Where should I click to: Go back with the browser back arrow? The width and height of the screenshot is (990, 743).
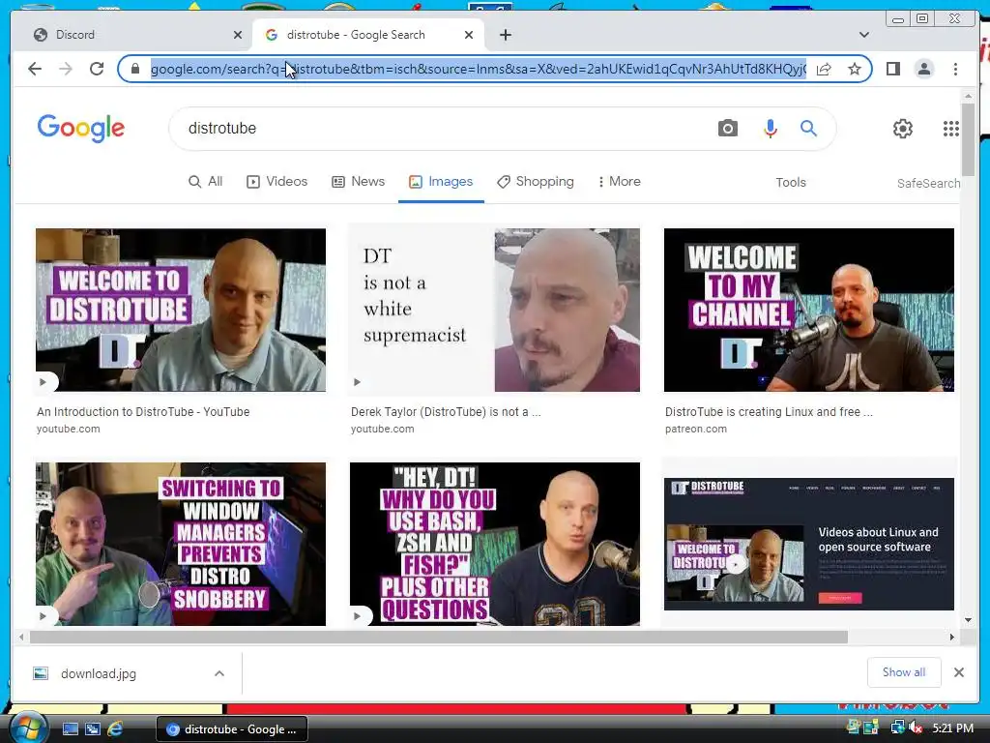coord(35,69)
